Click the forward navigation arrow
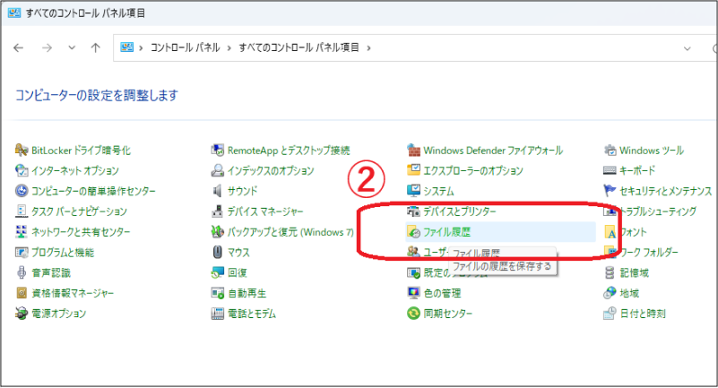The width and height of the screenshot is (718, 388). coord(47,47)
